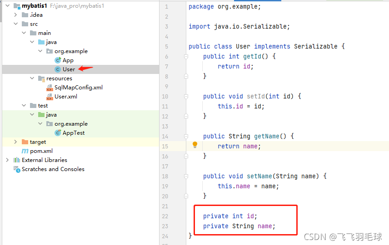The height and width of the screenshot is (245, 389).
Task: Click the User.xml file icon
Action: coord(50,97)
